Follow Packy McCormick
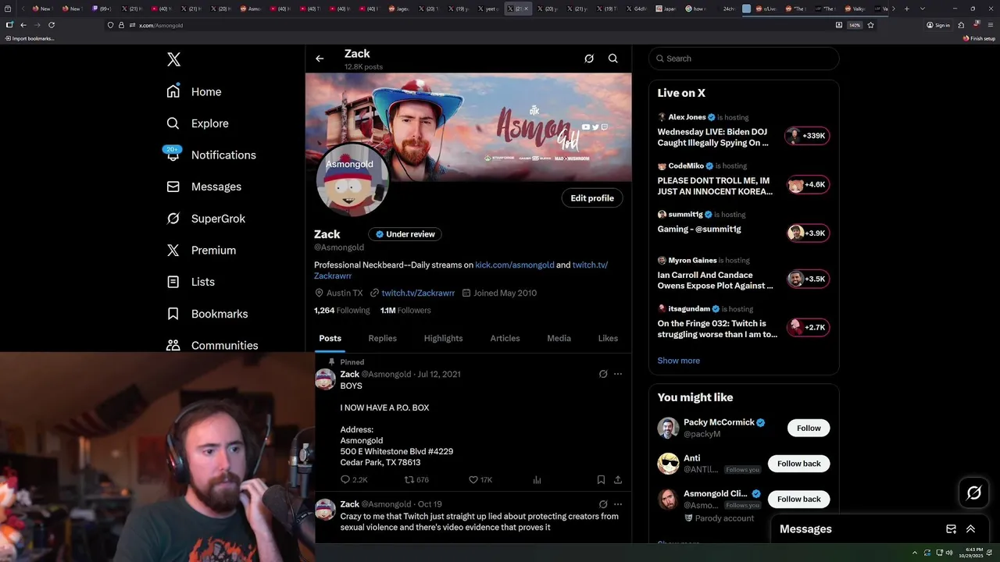This screenshot has width=1000, height=562. pos(809,428)
